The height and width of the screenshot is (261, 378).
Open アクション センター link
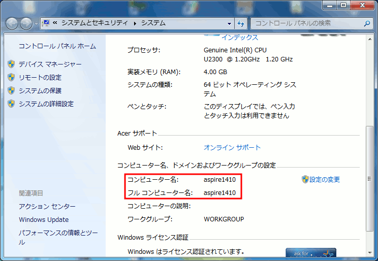[47, 206]
